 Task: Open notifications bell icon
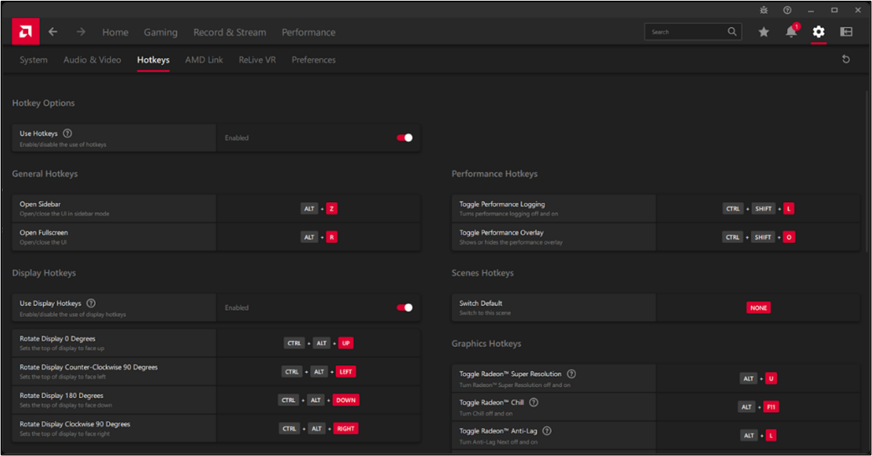tap(791, 32)
